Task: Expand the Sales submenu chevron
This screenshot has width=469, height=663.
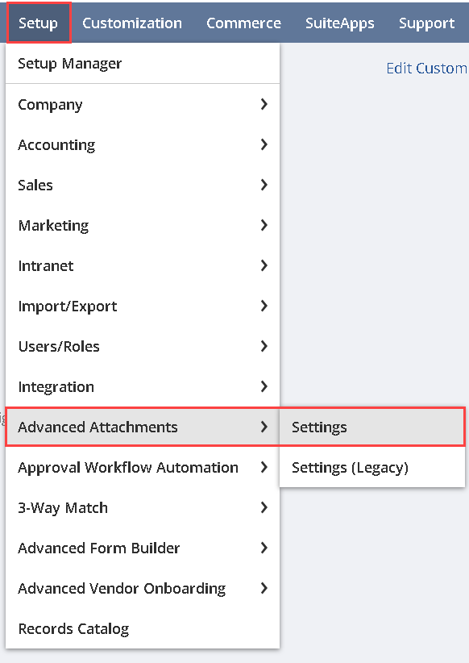Action: [264, 185]
